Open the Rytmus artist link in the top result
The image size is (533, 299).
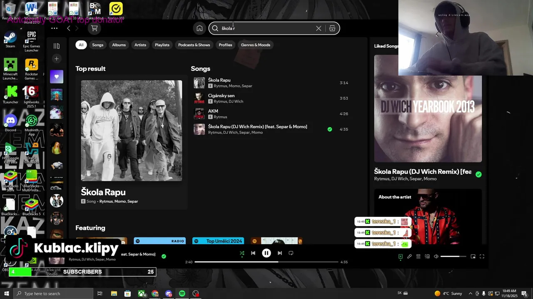(106, 201)
